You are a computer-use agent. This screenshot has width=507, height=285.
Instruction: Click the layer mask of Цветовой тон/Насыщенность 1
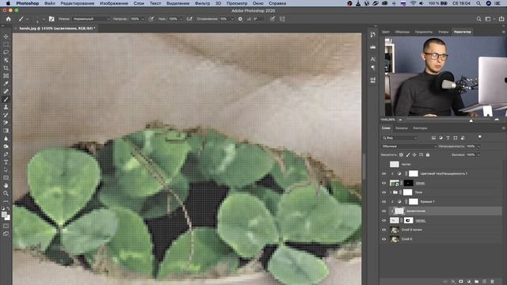point(414,174)
